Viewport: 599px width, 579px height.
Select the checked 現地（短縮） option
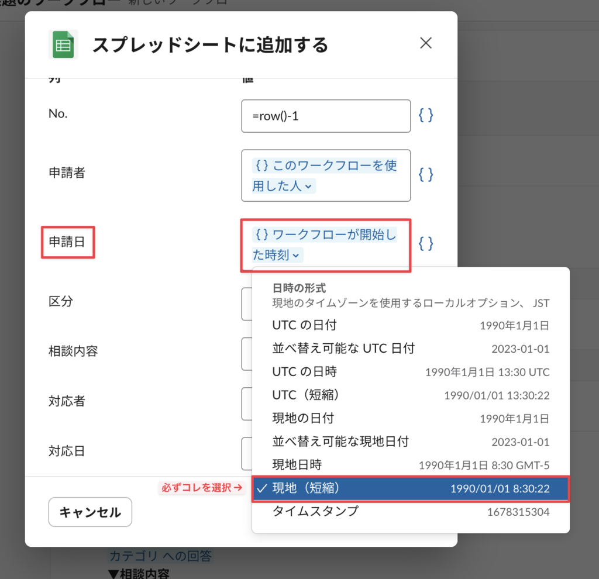click(x=410, y=488)
